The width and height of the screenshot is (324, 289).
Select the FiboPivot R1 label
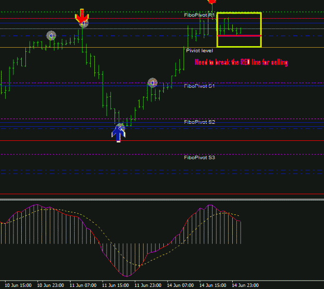coord(200,15)
